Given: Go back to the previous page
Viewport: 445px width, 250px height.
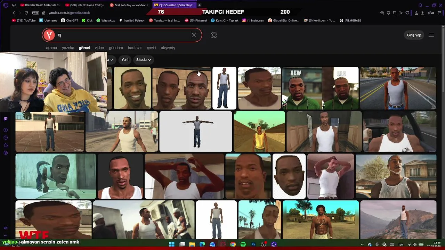Looking at the screenshot, I should pyautogui.click(x=14, y=13).
